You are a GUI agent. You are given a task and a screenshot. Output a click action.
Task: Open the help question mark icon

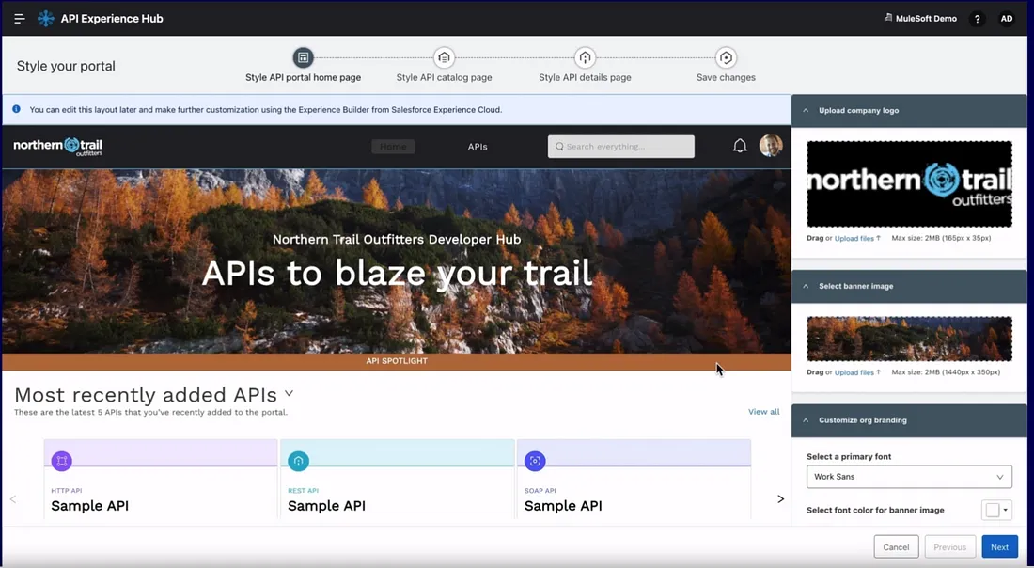tap(977, 18)
